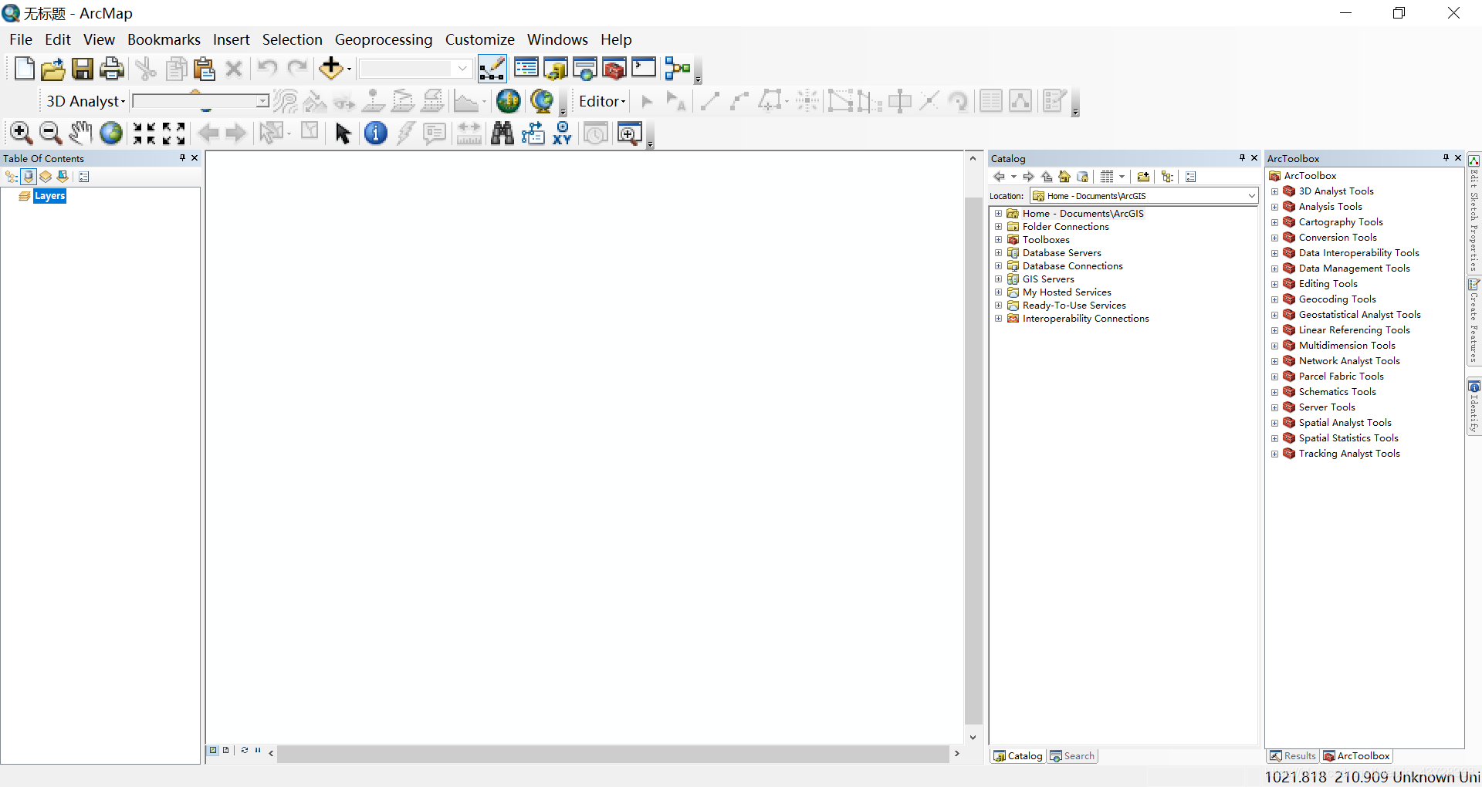Open the Search window from toolbar
The width and height of the screenshot is (1482, 787).
585,69
